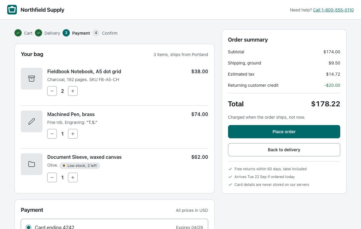Select the Card ending 4242 radio button
The width and height of the screenshot is (361, 229).
point(29,227)
